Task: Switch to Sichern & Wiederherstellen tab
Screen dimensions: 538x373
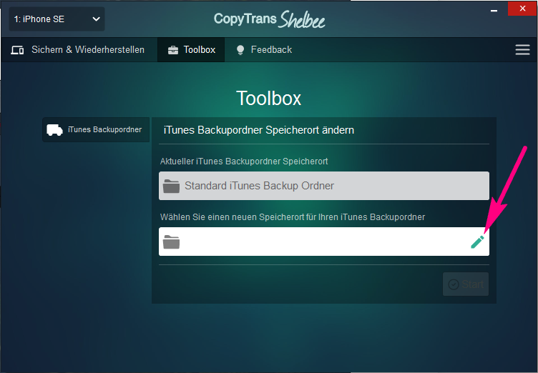Action: pos(78,50)
